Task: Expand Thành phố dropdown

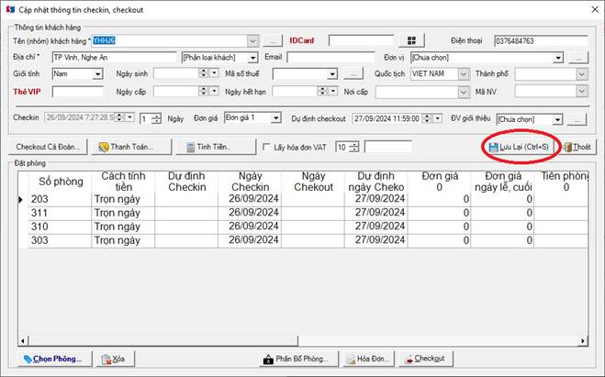Action: click(582, 74)
